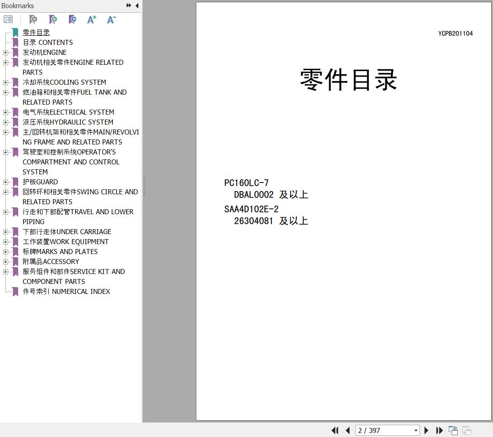The width and height of the screenshot is (493, 437).
Task: Decrease bookmark text size with A- icon
Action: (111, 19)
